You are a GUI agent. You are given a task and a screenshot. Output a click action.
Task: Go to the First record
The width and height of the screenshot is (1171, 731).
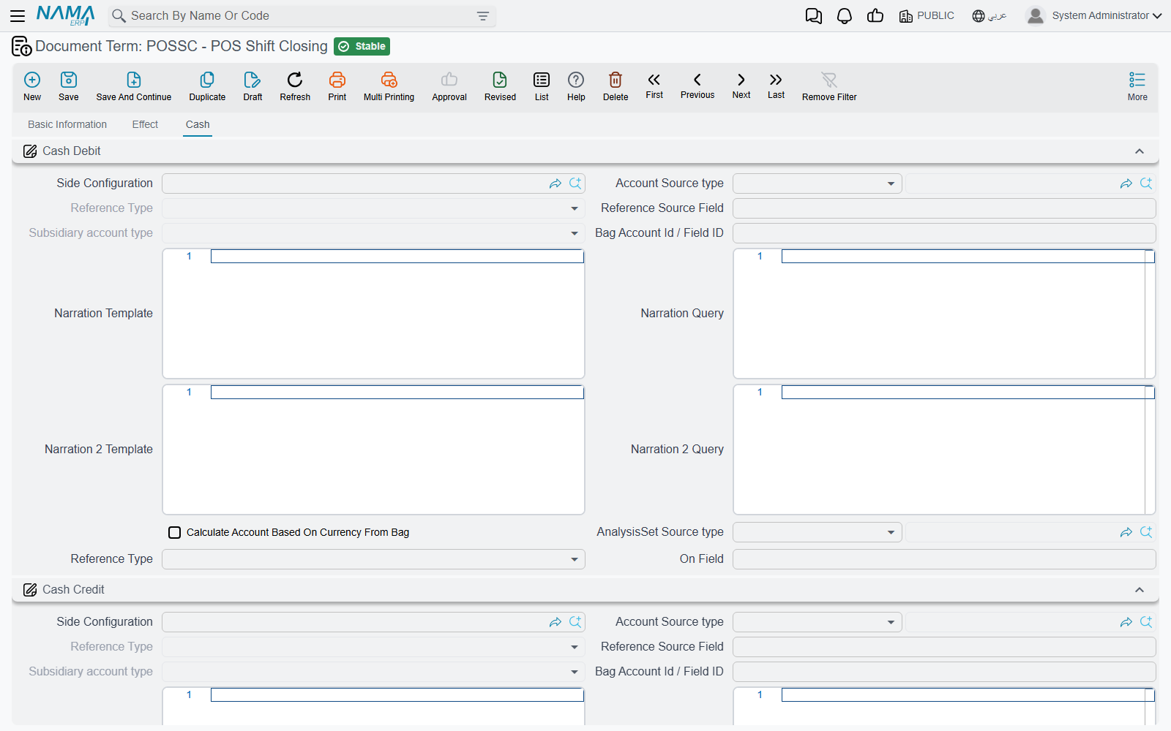(654, 86)
